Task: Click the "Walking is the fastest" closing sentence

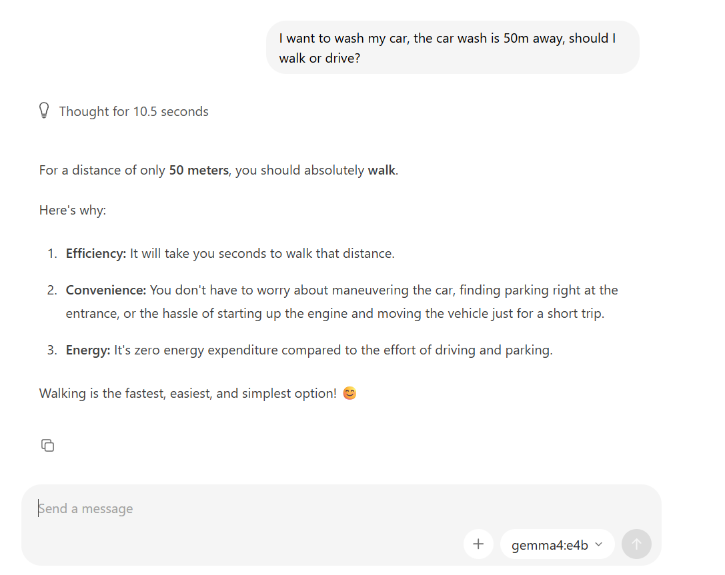Action: coord(187,393)
